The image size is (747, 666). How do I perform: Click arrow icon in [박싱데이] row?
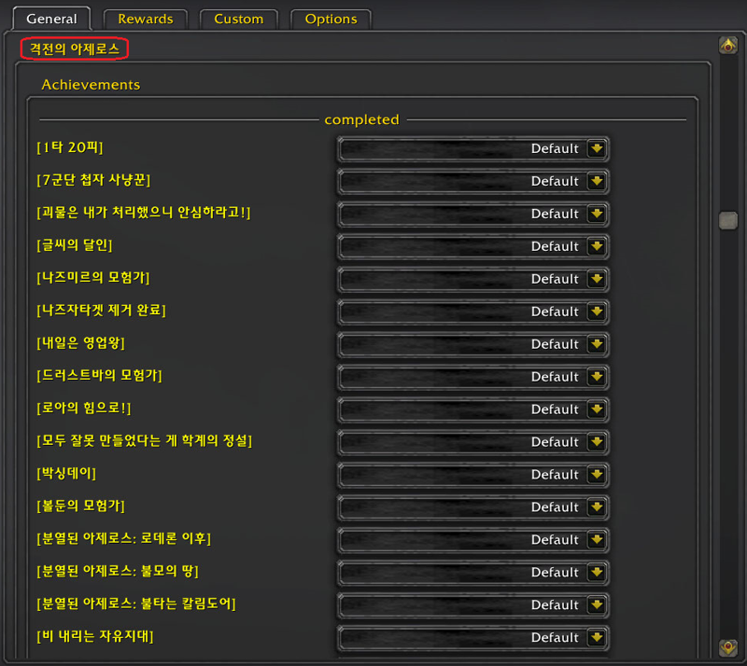(x=597, y=475)
